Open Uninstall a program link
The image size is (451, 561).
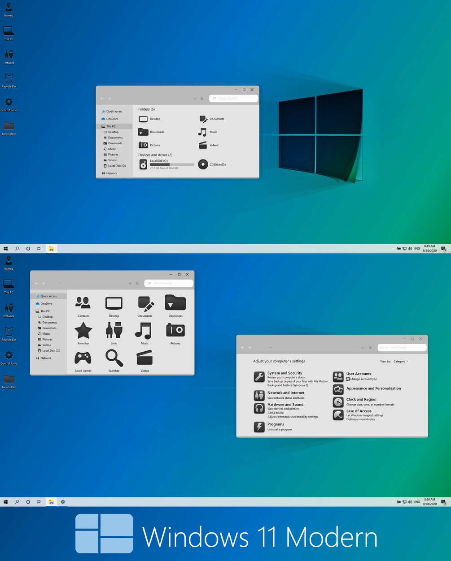280,429
